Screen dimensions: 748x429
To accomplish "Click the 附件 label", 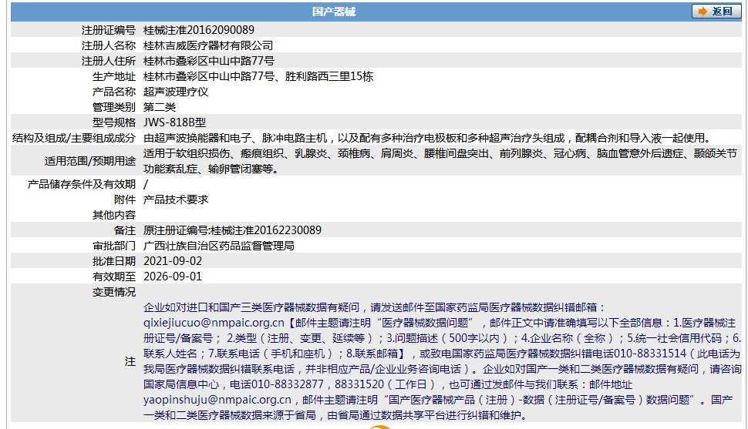I will pos(125,199).
